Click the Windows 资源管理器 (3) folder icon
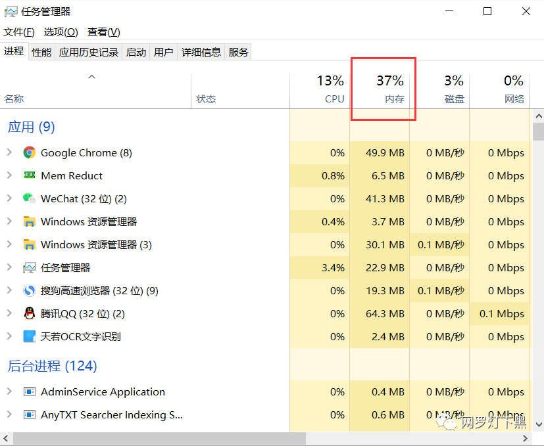544x446 pixels. click(x=30, y=244)
